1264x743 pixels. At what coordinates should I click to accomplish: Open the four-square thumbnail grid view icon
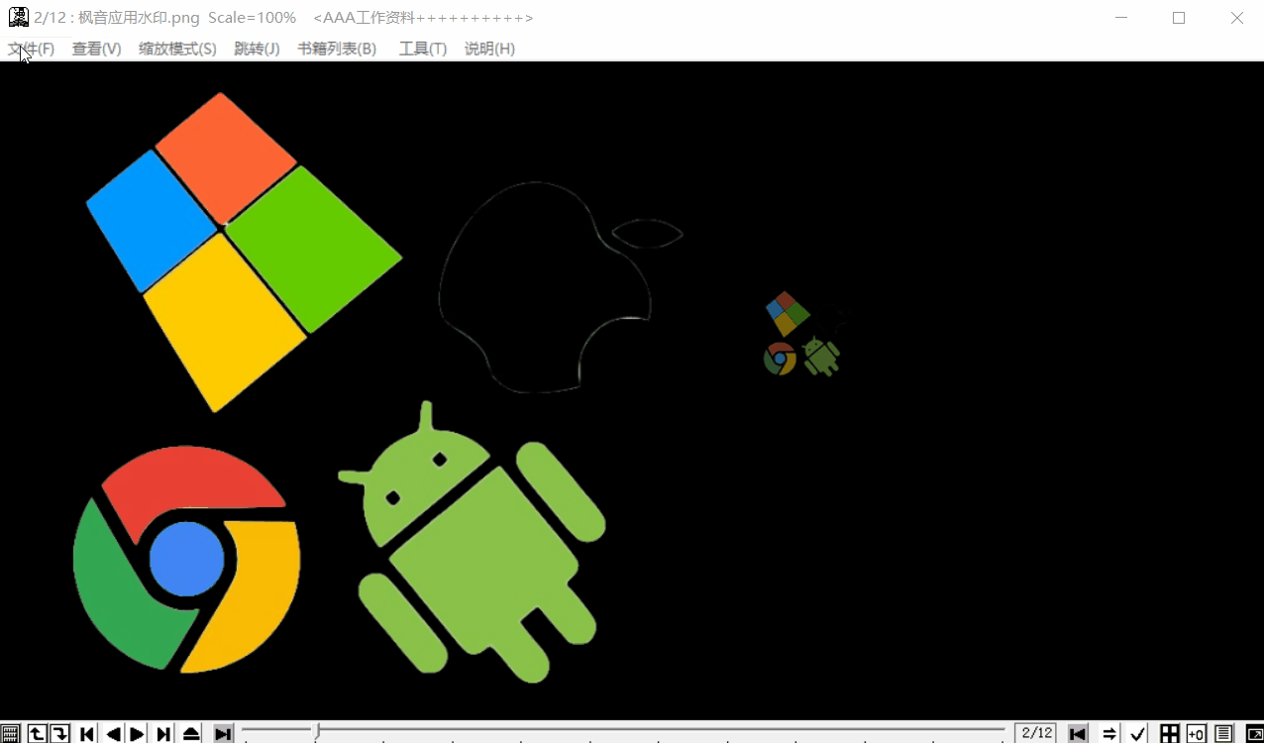click(1170, 733)
